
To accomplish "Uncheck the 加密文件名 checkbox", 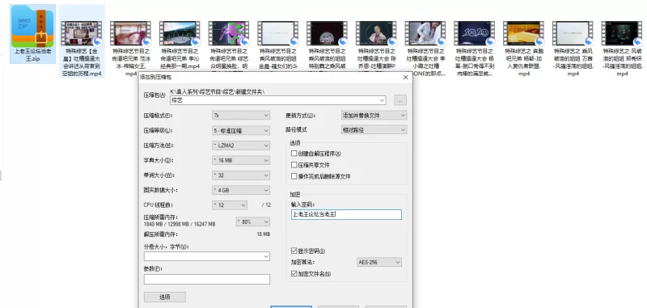I will click(294, 273).
